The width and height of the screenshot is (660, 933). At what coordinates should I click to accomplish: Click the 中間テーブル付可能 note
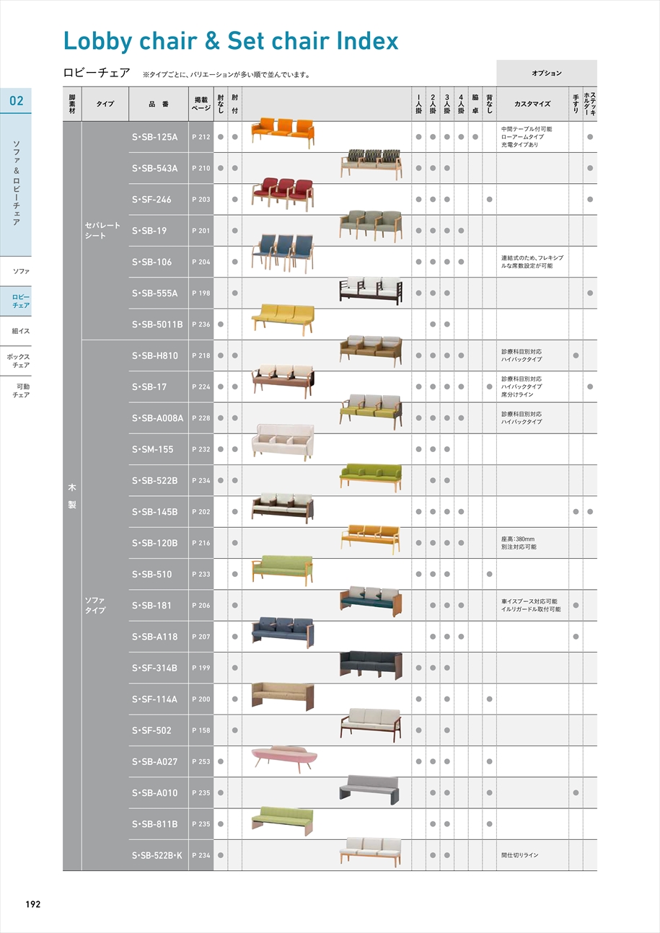(x=527, y=128)
